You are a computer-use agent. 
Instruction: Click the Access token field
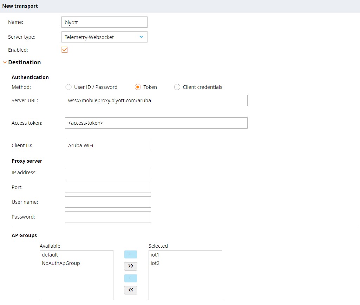(156, 123)
